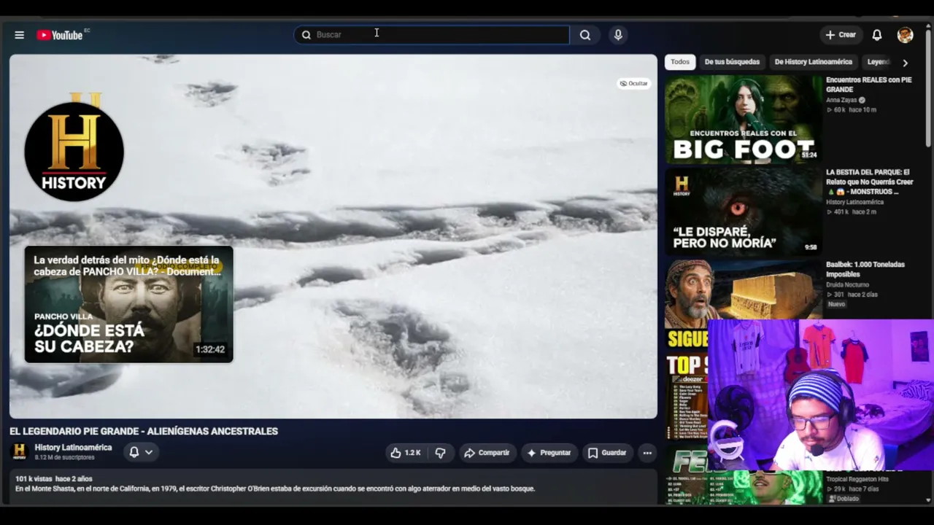Image resolution: width=934 pixels, height=525 pixels.
Task: Open History Latinoamérica channel name link
Action: (x=73, y=448)
